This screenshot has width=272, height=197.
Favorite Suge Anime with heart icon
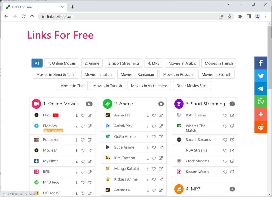[x=154, y=148]
